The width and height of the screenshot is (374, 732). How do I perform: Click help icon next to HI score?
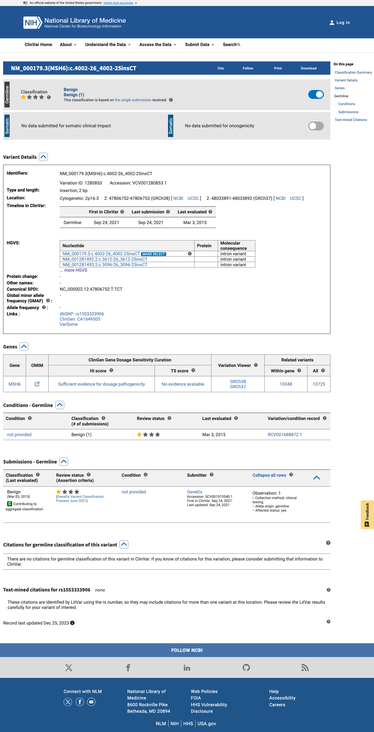[111, 370]
